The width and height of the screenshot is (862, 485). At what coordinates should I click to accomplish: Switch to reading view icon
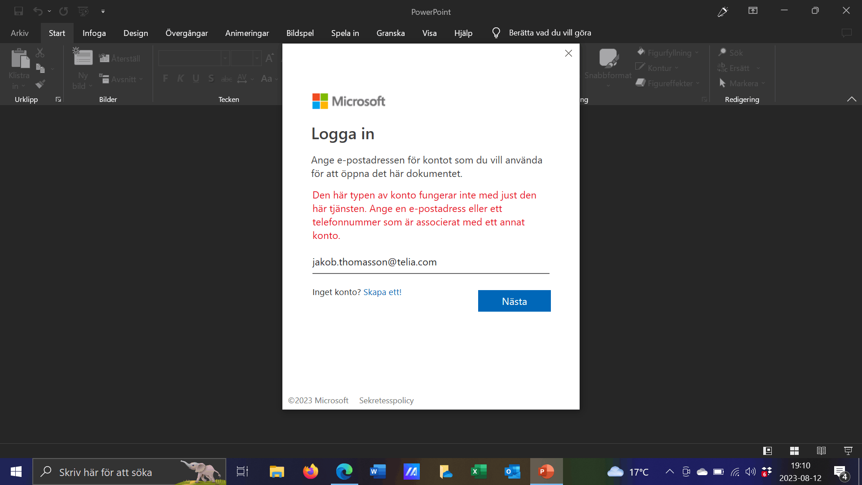point(821,450)
